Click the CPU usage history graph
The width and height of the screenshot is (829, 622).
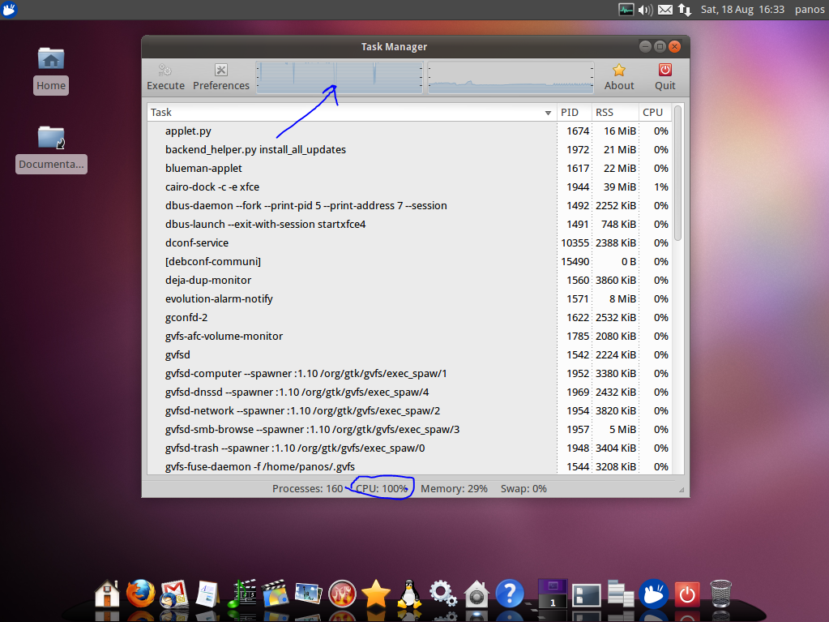click(340, 77)
